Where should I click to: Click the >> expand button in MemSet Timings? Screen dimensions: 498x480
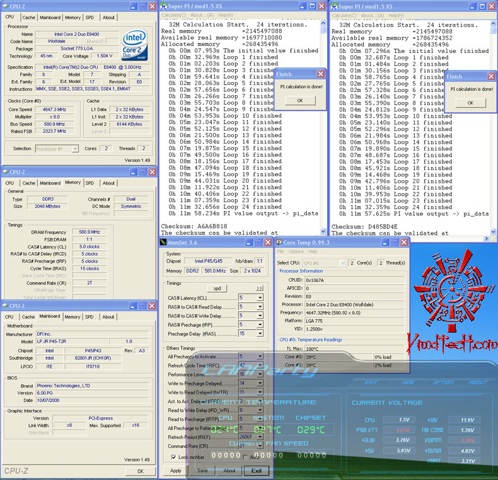tap(260, 288)
